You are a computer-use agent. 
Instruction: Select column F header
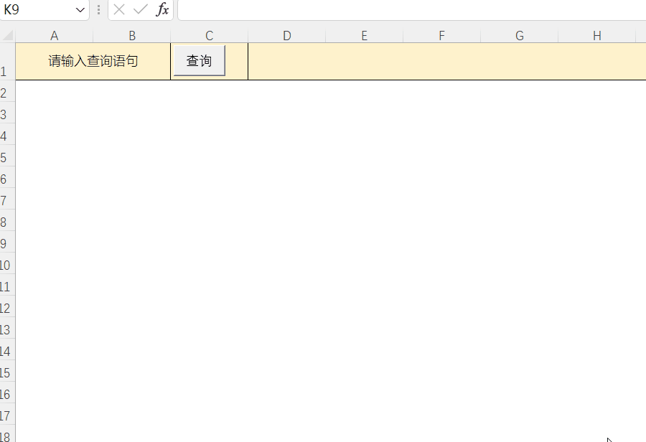(x=441, y=36)
